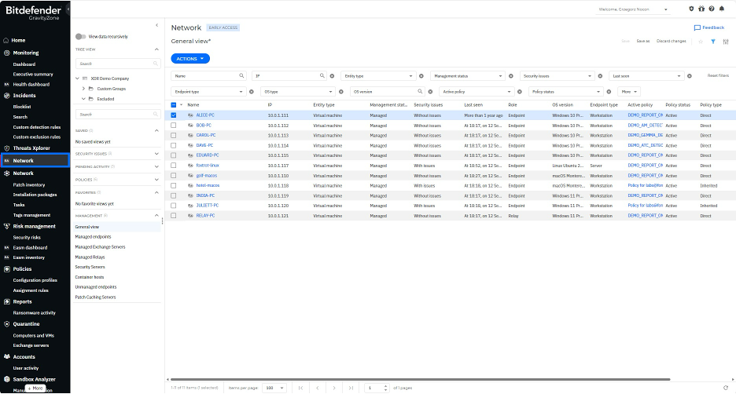Open the gift what's new icon

701,9
